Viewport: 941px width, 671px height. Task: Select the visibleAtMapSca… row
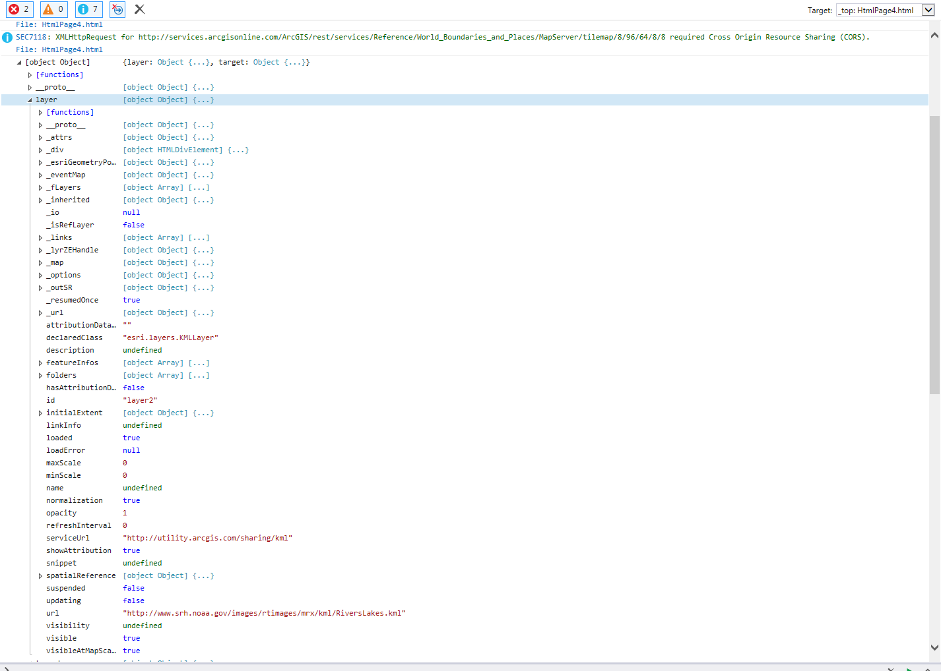coord(465,651)
